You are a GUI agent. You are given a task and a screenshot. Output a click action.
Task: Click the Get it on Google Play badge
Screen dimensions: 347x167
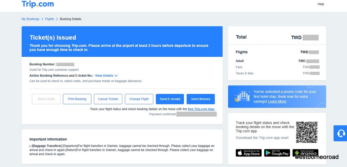point(277,153)
